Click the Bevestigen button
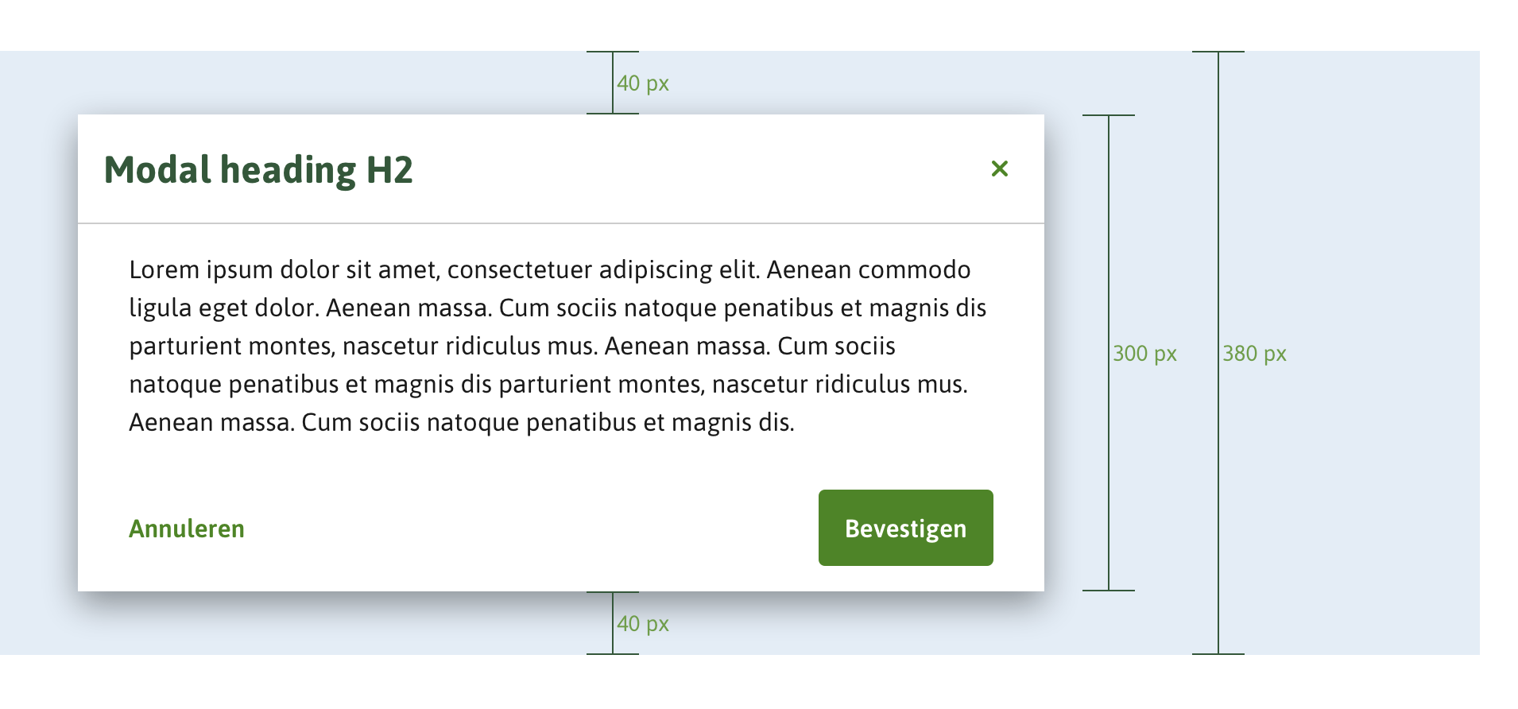This screenshot has height=709, width=1518. click(905, 527)
